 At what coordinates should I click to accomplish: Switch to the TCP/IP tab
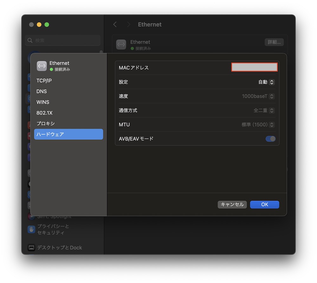point(44,81)
